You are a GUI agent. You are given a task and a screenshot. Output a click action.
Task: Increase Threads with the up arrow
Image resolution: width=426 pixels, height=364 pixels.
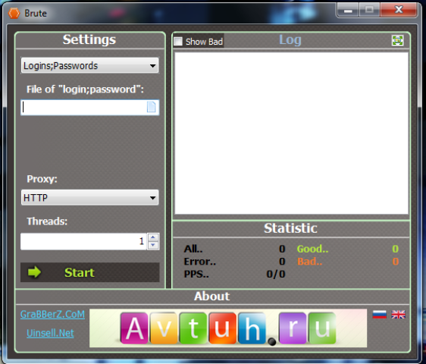153,237
